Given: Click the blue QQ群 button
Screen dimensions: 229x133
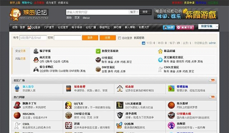Looking at the screenshot, I should pyautogui.click(x=169, y=27).
